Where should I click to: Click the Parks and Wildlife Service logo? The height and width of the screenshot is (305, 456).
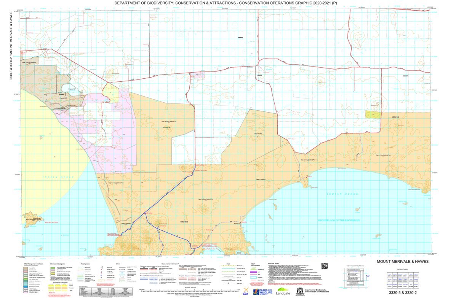[263, 292]
